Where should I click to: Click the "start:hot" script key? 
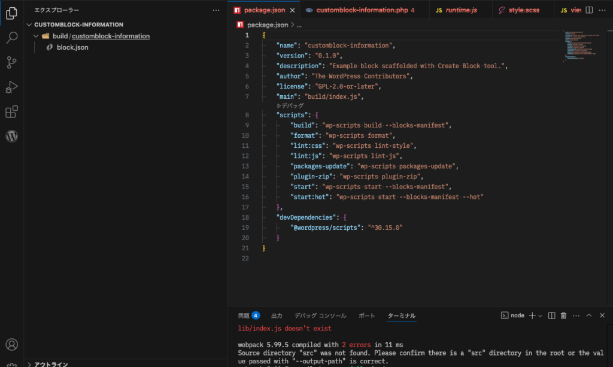point(309,197)
